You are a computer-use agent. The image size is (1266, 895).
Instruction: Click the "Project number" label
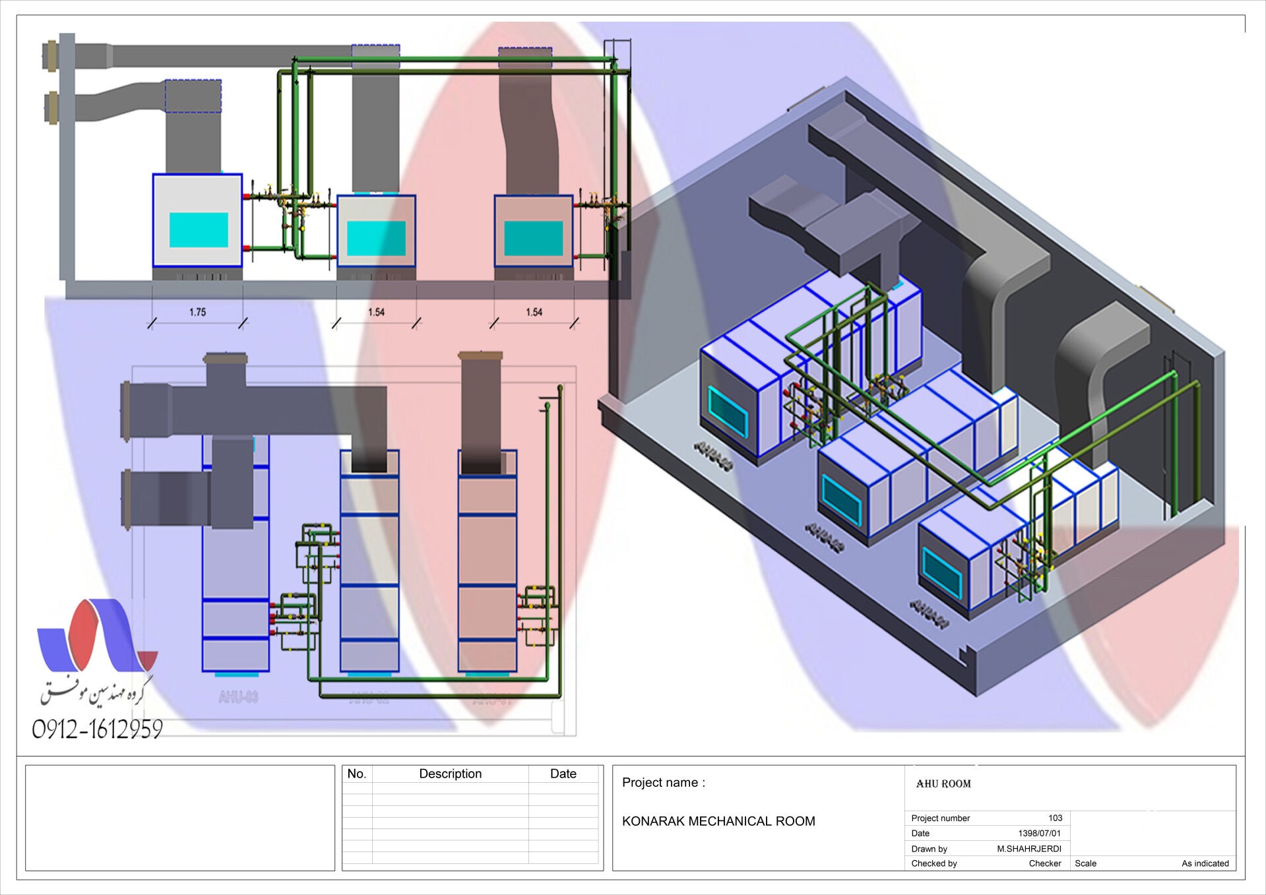(940, 818)
